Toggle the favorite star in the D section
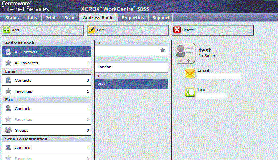This screenshot has height=160, width=278. (x=162, y=50)
